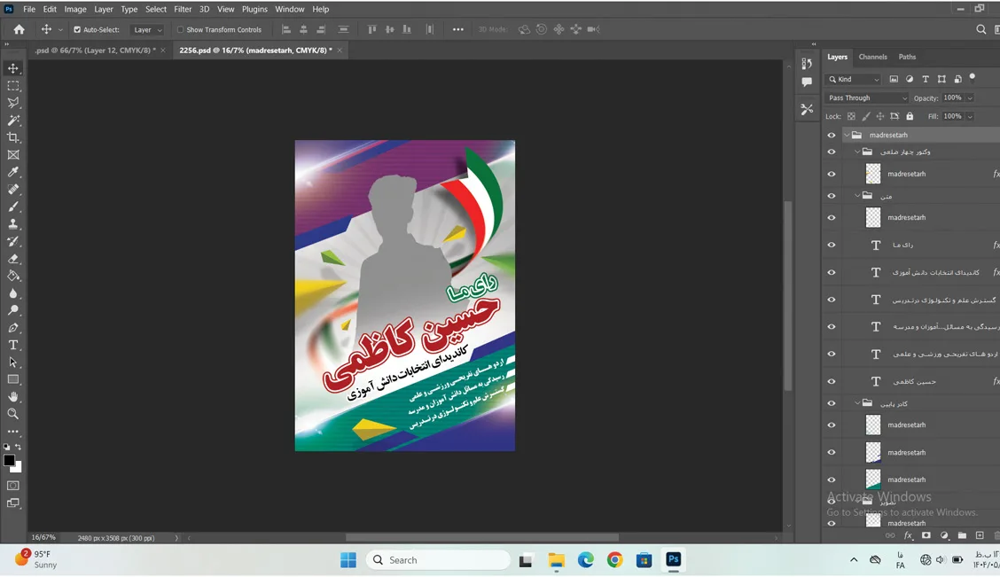Select the Pen tool
The image size is (1000, 577).
pyautogui.click(x=12, y=327)
